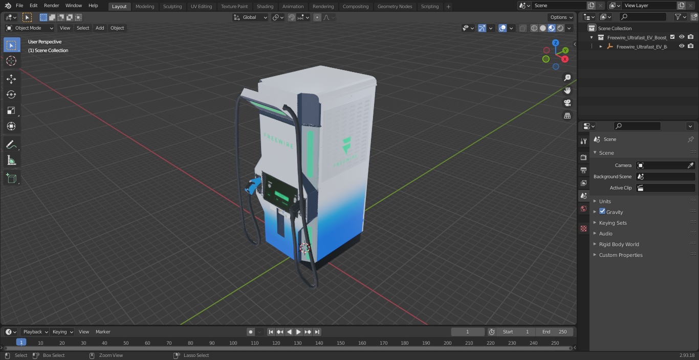
Task: Click the End frame 250 field
Action: point(555,332)
